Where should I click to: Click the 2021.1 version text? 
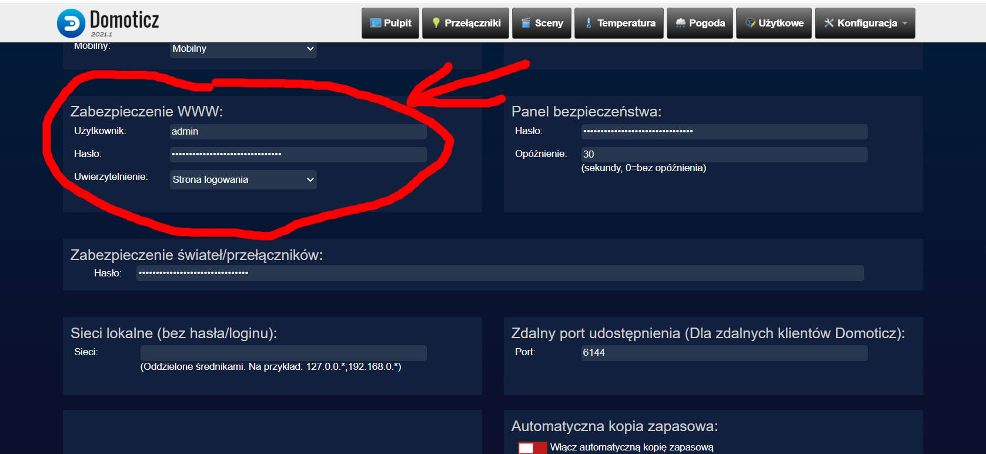pyautogui.click(x=102, y=35)
